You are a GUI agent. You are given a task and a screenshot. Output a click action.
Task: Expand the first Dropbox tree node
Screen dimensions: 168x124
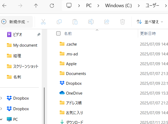2,98
